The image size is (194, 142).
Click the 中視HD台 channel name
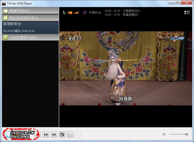click(95, 13)
